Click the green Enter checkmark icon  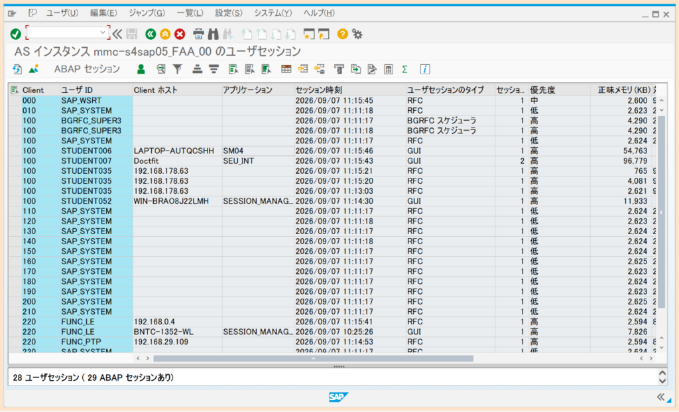16,34
